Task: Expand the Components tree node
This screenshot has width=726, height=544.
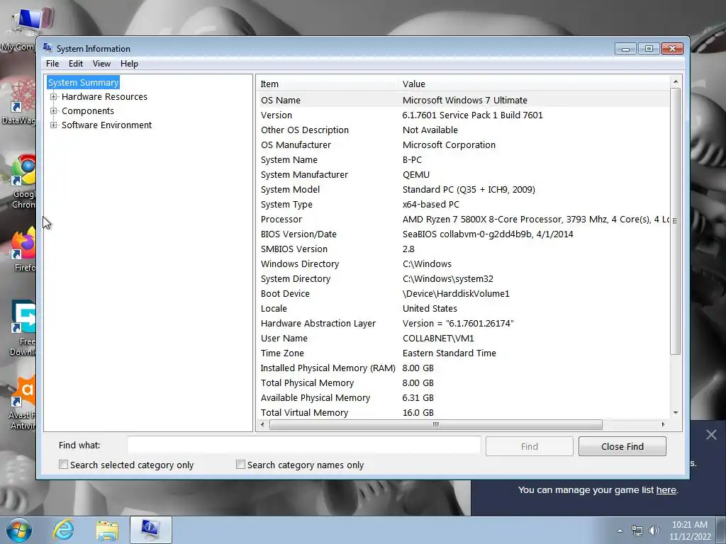Action: click(x=54, y=111)
